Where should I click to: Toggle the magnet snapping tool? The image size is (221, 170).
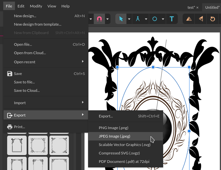pos(99,19)
